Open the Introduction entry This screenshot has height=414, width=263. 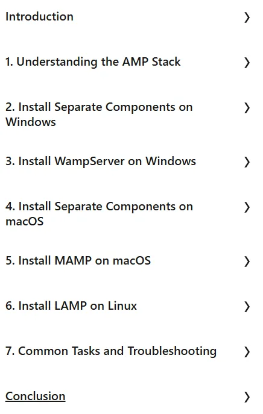coord(39,17)
